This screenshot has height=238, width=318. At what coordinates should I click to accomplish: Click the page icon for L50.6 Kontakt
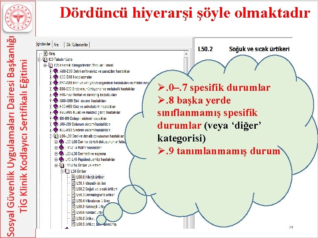click(73, 212)
